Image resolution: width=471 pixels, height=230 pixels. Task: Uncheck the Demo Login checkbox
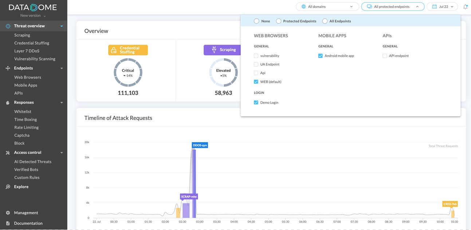pyautogui.click(x=256, y=102)
